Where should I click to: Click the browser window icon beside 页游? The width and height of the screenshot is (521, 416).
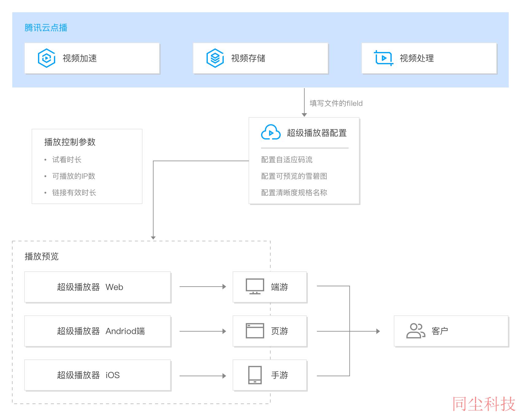tap(255, 331)
